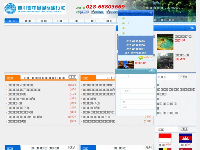200x150 pixels.
Task: Click QQ:1752186136 in popup
Action: pos(136,53)
